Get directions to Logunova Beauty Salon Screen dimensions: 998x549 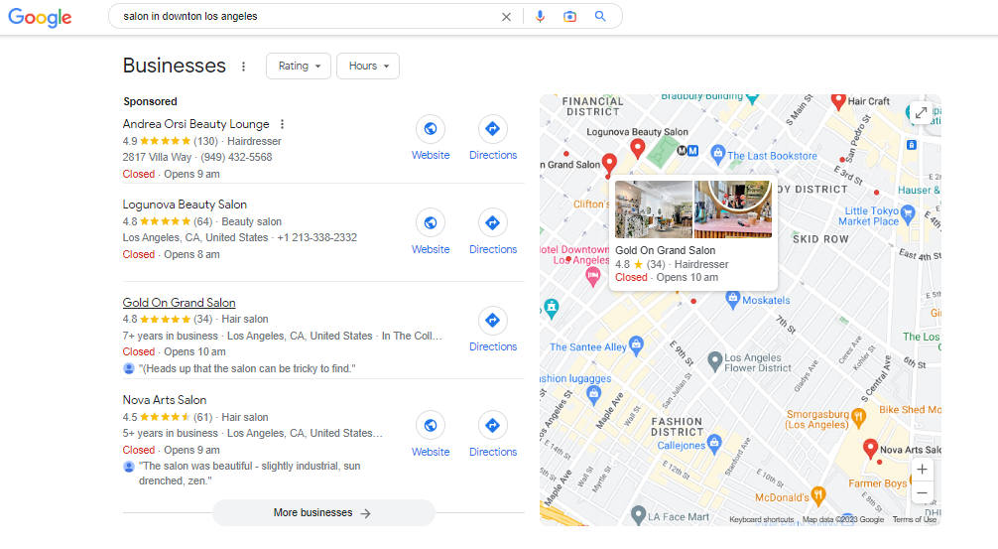coord(493,223)
